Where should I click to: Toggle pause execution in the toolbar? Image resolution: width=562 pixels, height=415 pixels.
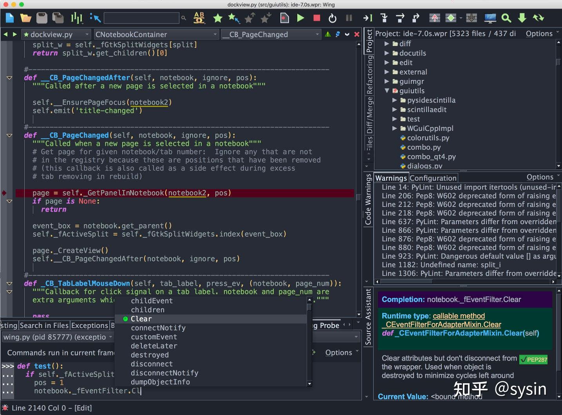348,18
